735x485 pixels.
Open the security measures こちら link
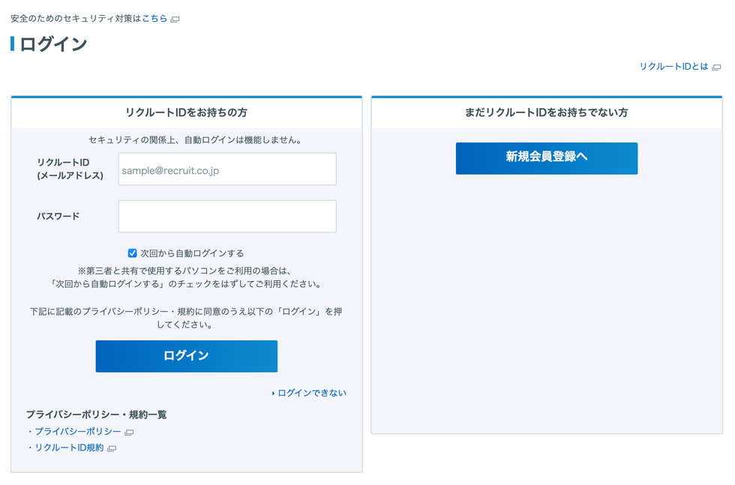(x=154, y=19)
